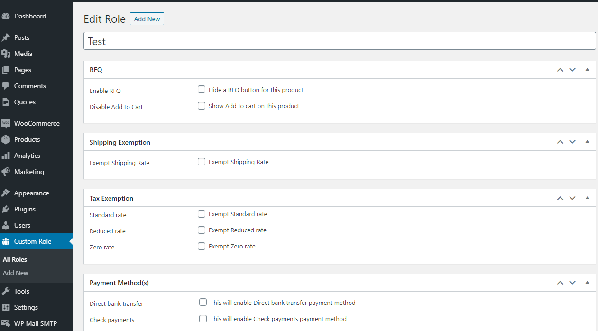Open the Settings menu item
The height and width of the screenshot is (331, 598).
pos(26,307)
